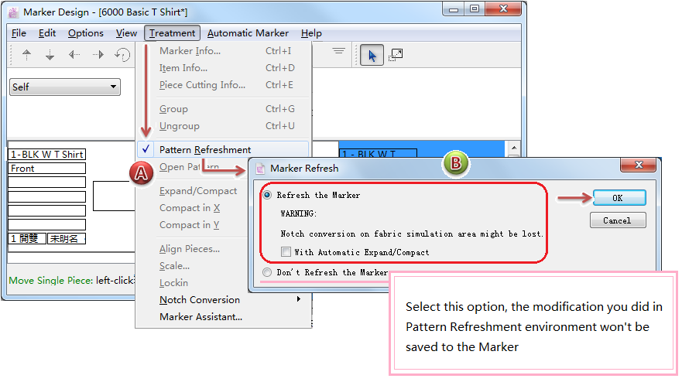Viewport: 682px width, 382px height.
Task: Click the move up arrow toolbar icon
Action: (27, 55)
